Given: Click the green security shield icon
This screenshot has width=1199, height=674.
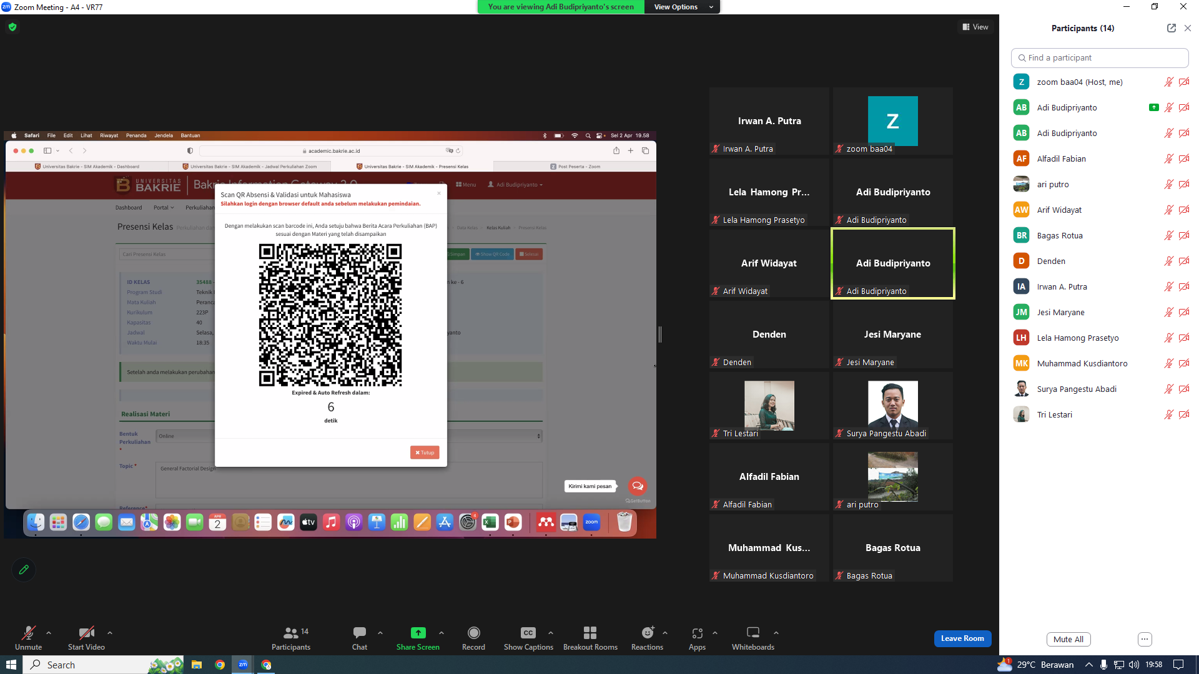Looking at the screenshot, I should (x=12, y=27).
